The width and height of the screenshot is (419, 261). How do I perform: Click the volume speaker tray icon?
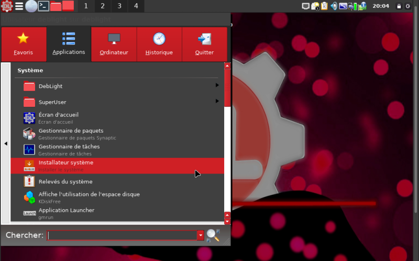pyautogui.click(x=333, y=6)
